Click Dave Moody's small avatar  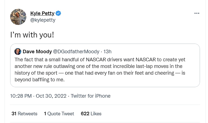18,52
